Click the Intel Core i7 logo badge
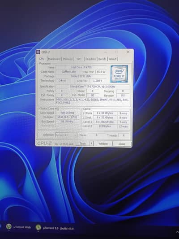Image resolution: width=179 pixels, height=239 pixels. coord(119,74)
